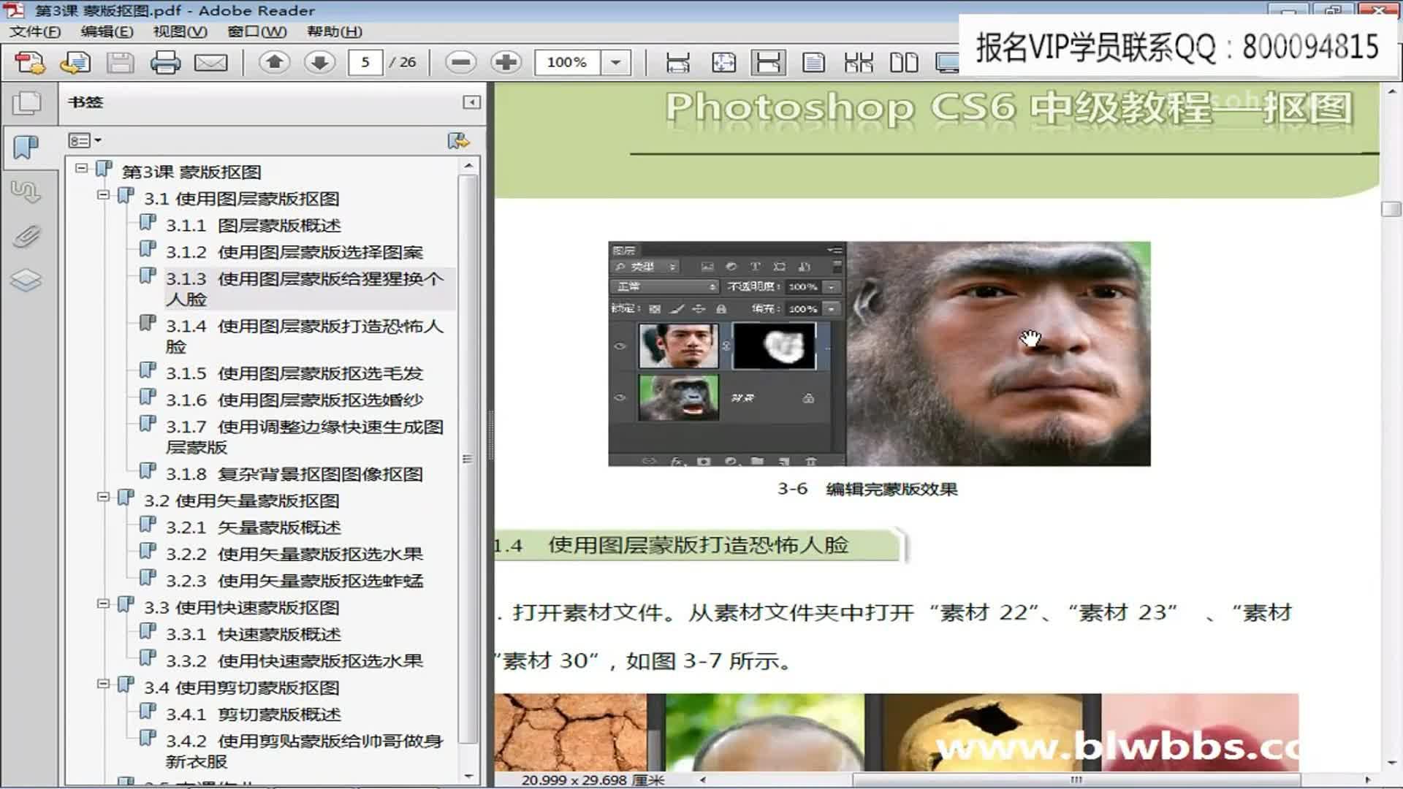Viewport: 1403px width, 789px height.
Task: Open the 视图 menu
Action: coord(180,32)
